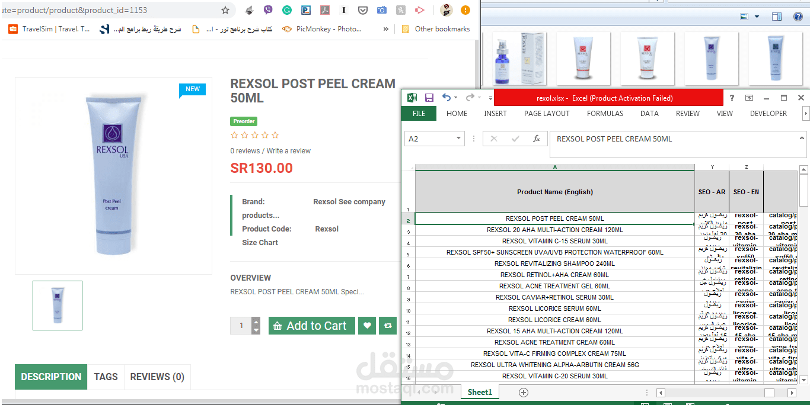Viewport: 810px width, 405px height.
Task: Open the Write a review link
Action: (x=289, y=151)
